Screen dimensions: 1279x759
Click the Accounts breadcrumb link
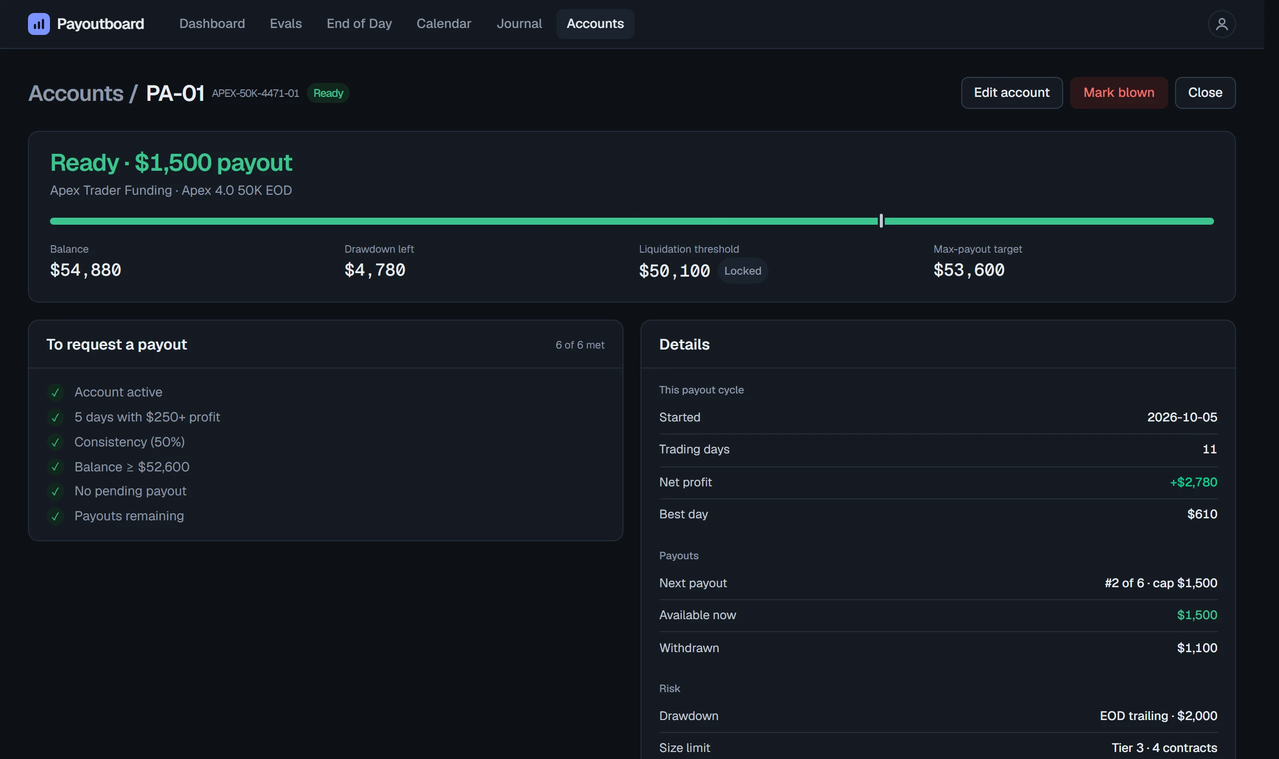click(x=76, y=93)
